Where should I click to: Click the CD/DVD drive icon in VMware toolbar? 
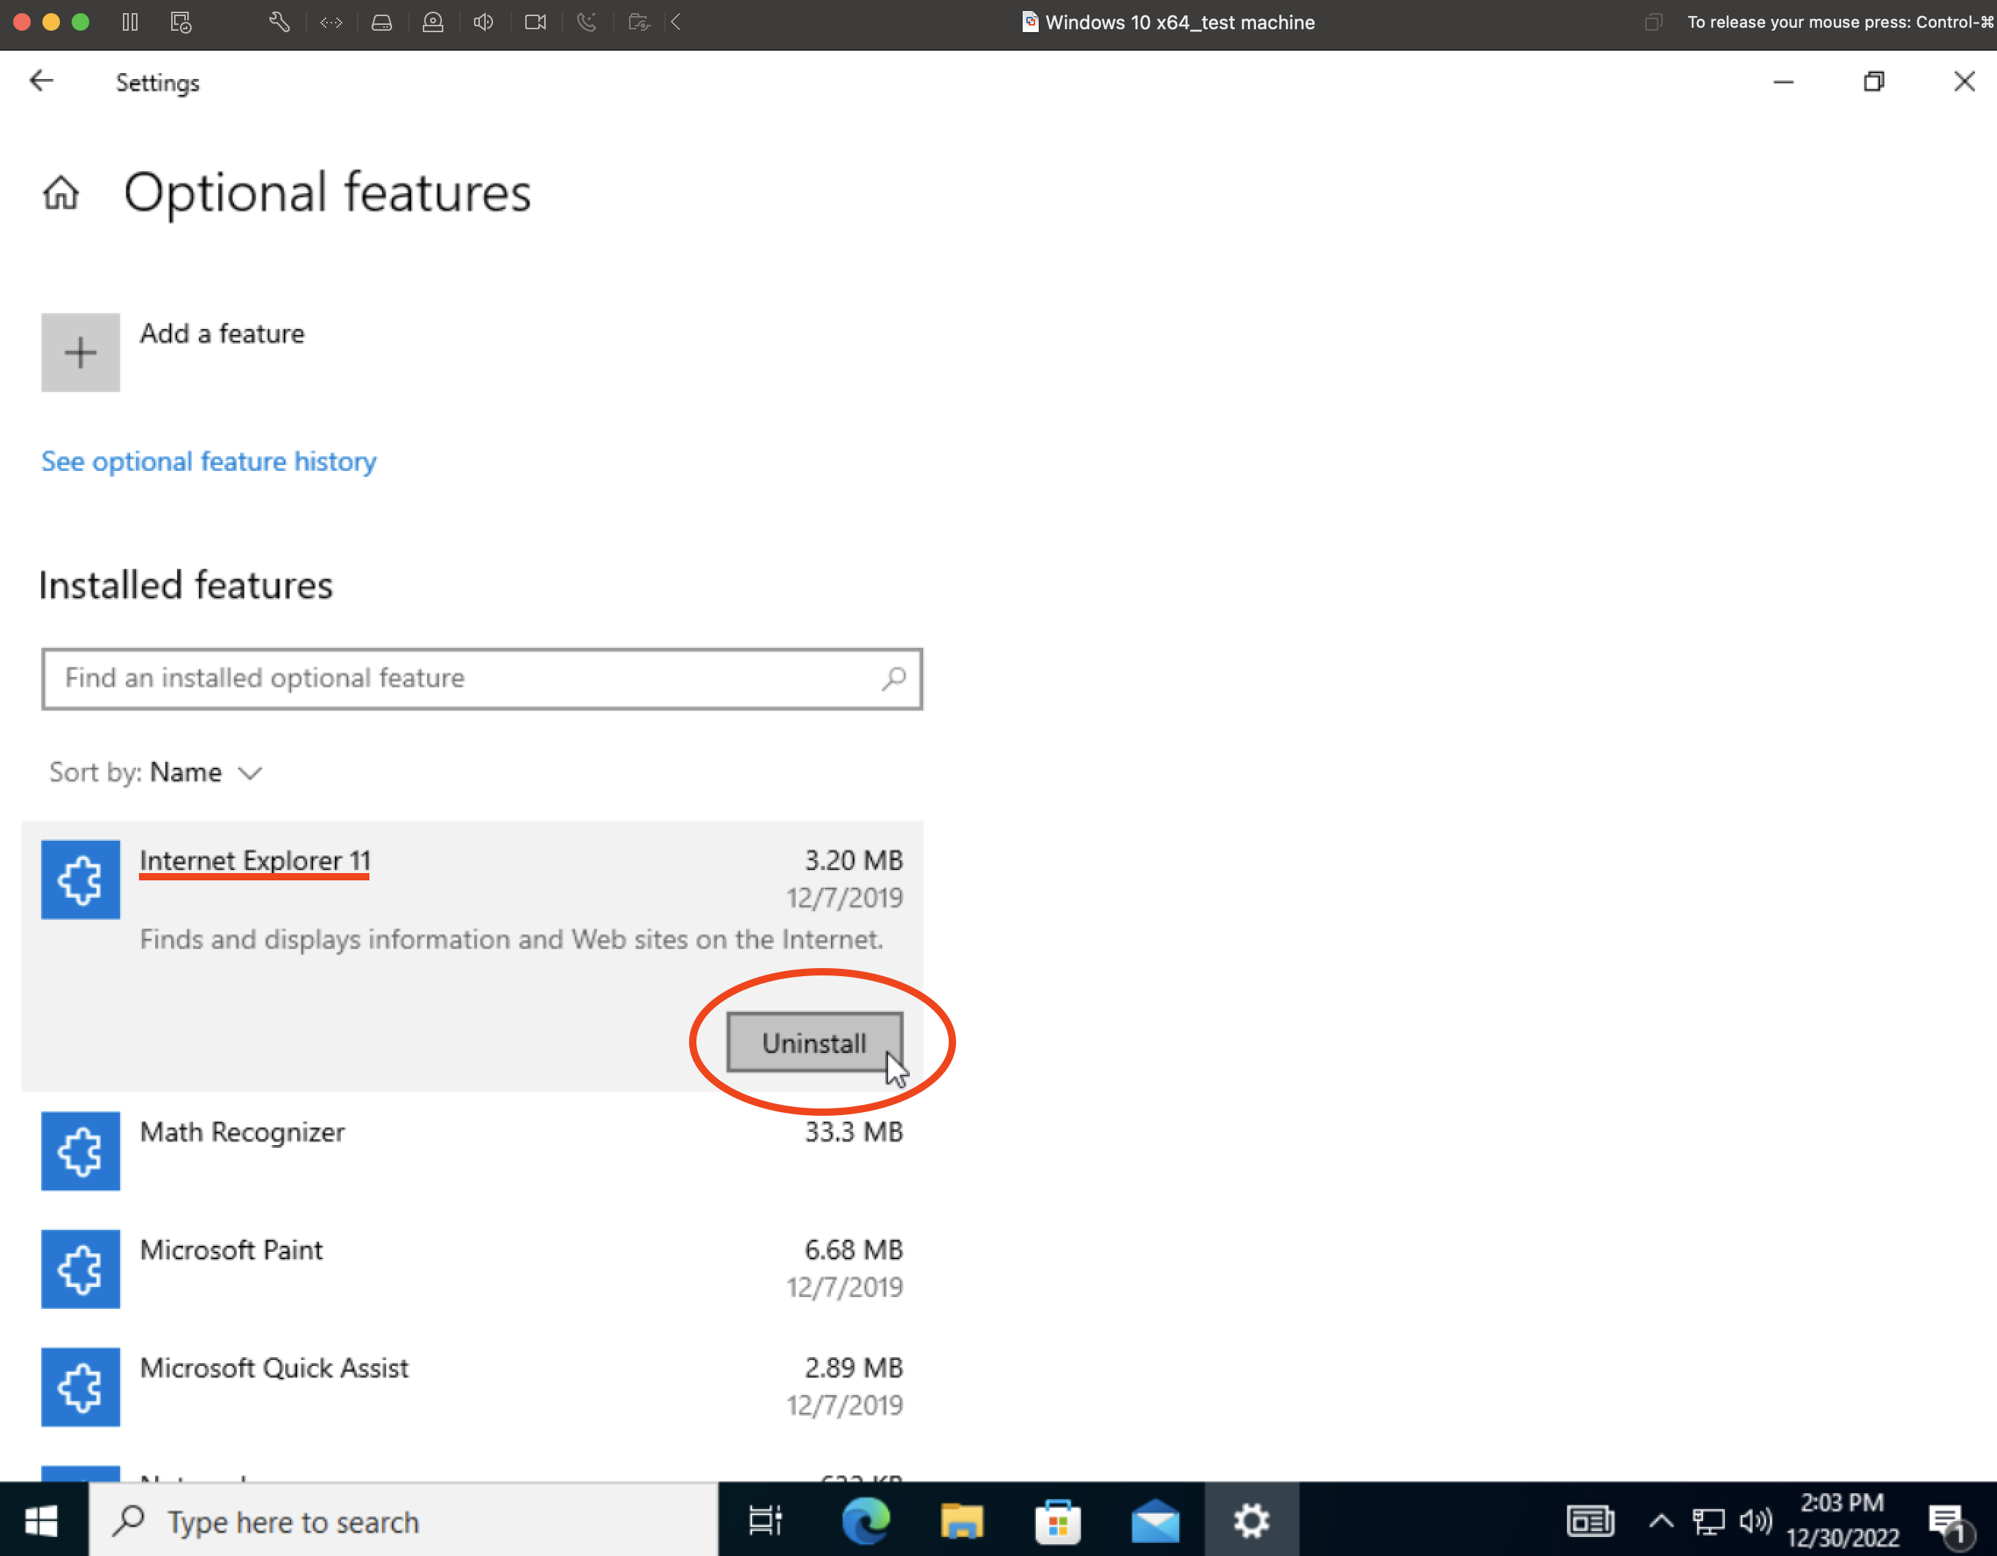(x=433, y=22)
